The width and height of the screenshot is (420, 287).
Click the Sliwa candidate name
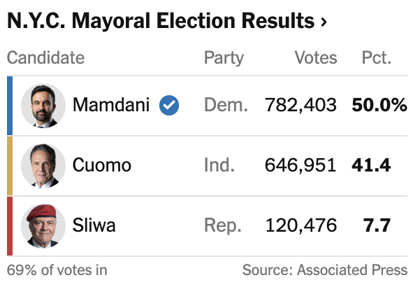(94, 225)
